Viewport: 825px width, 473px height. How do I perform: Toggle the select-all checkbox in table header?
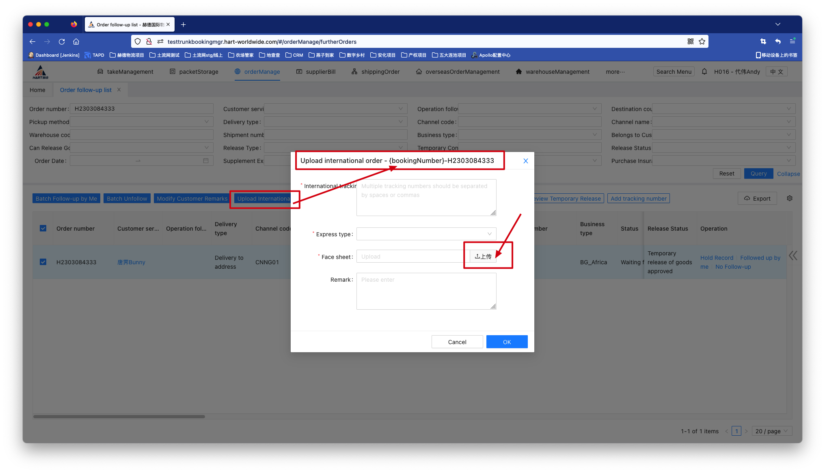pyautogui.click(x=43, y=229)
